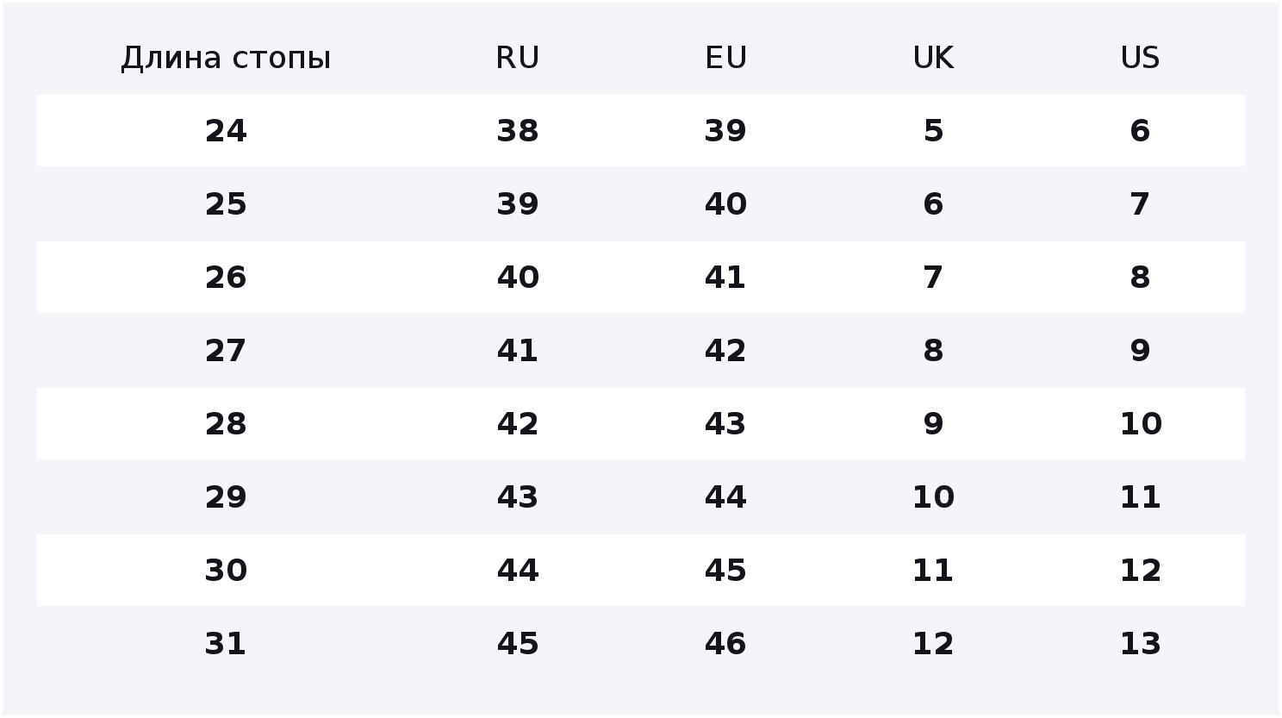Select foot length 28 cell
Viewport: 1282px width, 718px height.
[x=226, y=424]
